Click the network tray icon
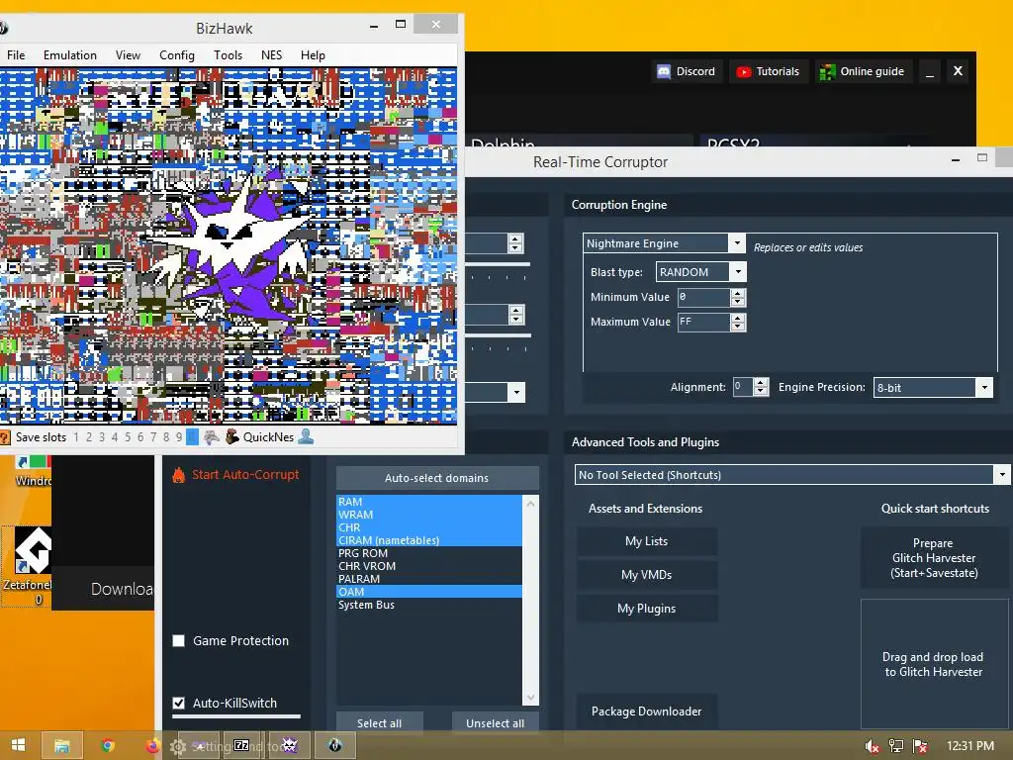Image resolution: width=1013 pixels, height=760 pixels. (x=896, y=746)
